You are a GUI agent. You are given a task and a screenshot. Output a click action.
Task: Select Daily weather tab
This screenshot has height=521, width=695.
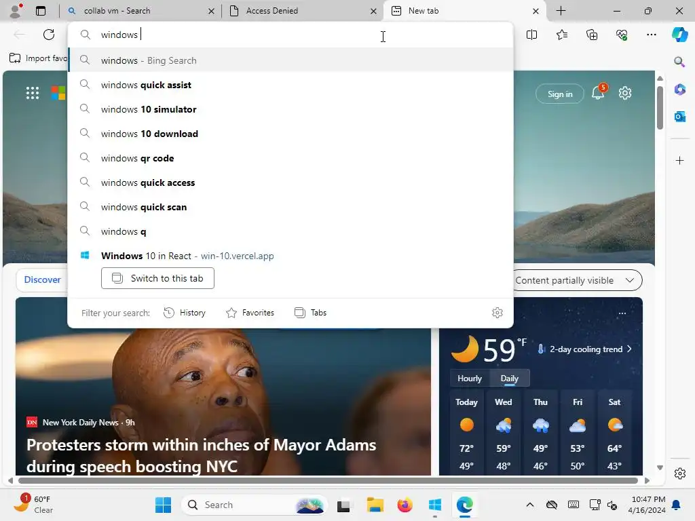509,379
